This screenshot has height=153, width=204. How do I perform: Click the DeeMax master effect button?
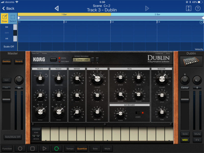7,61
